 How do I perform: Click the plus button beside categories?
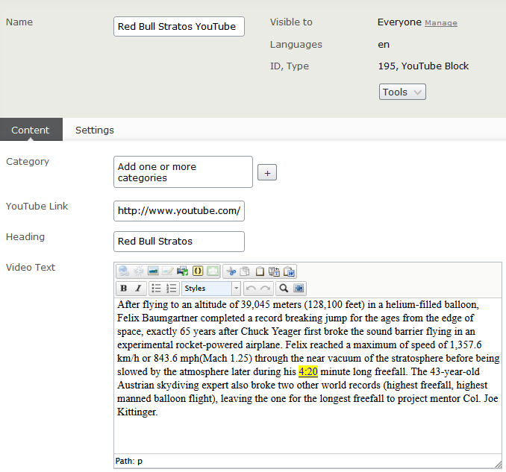(x=267, y=172)
